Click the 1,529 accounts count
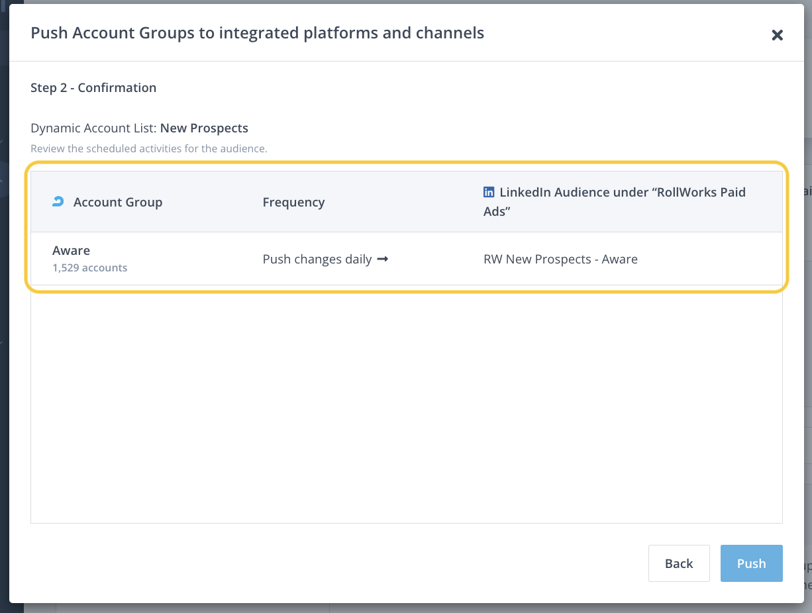 point(90,268)
